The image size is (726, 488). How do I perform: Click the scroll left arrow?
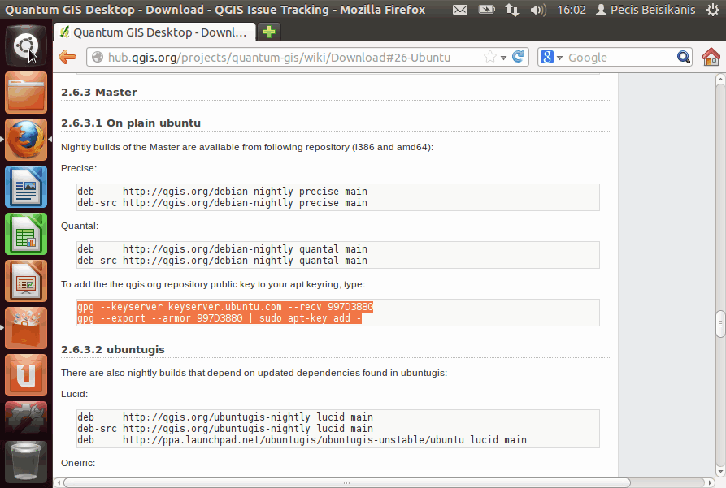coord(59,482)
